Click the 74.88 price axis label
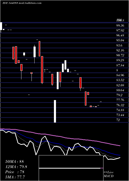This screenshot has width=129, height=181. click(120, 110)
